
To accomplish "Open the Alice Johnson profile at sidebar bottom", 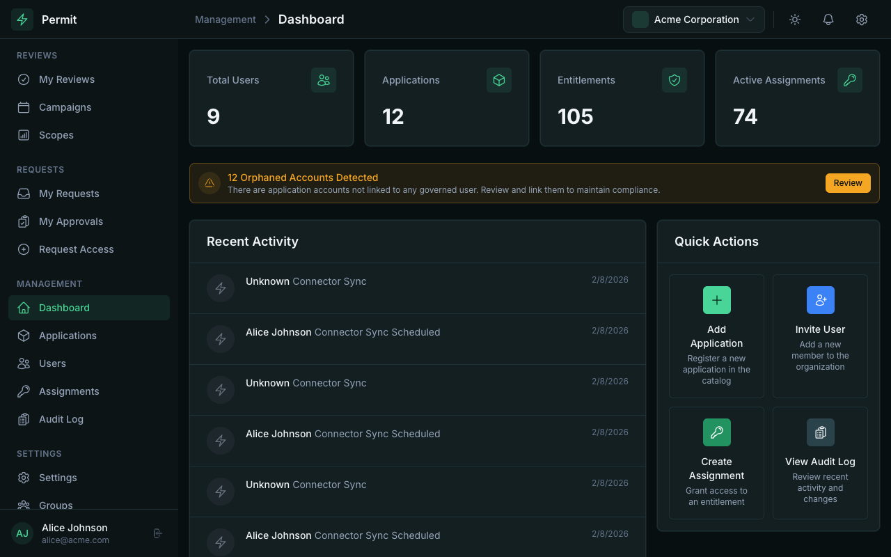I will [74, 533].
